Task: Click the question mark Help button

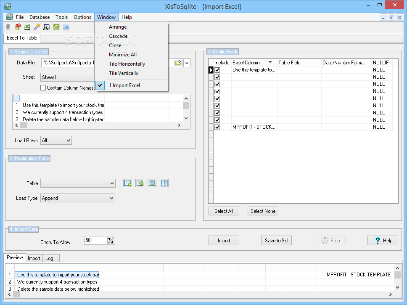Action: [383, 241]
